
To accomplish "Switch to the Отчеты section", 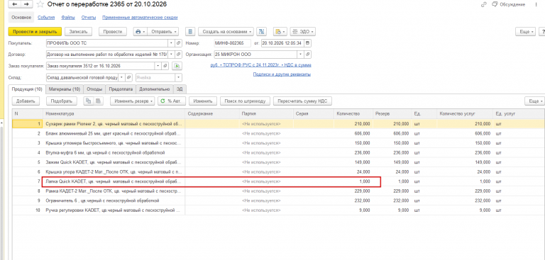I will 89,17.
